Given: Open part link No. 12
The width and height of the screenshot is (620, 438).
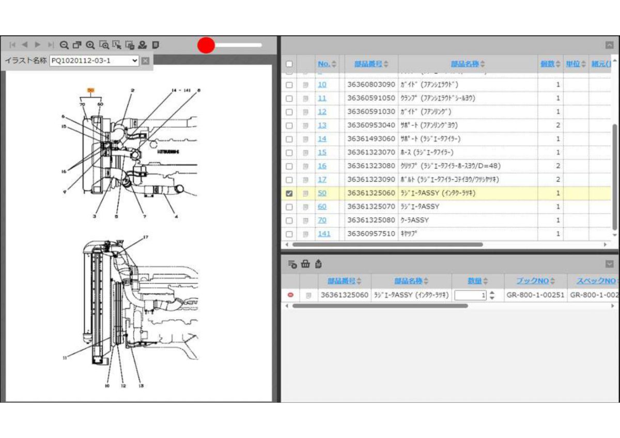Looking at the screenshot, I should coord(322,112).
